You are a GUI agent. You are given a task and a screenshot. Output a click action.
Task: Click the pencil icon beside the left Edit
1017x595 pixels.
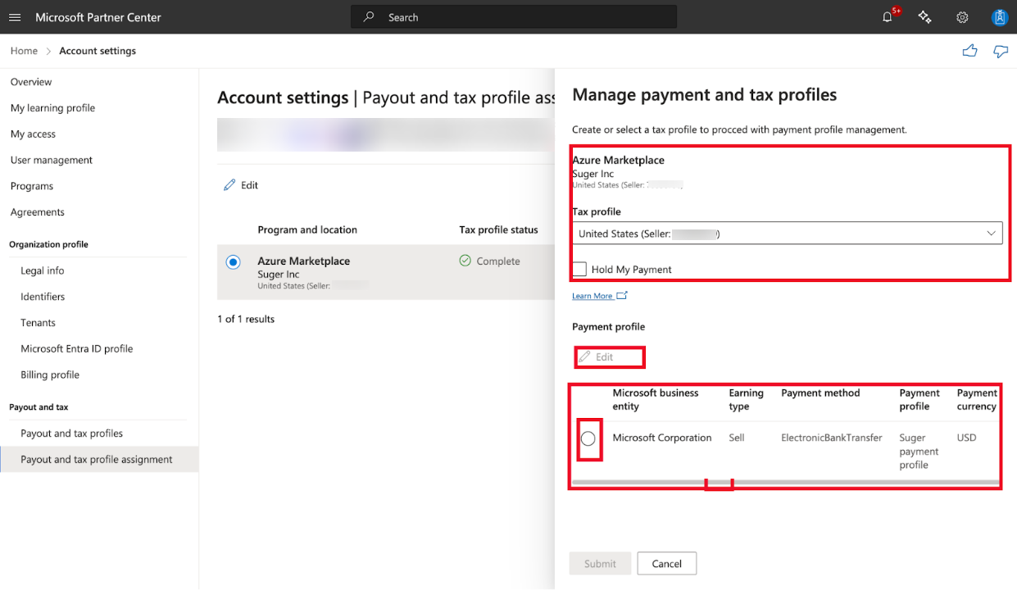229,185
